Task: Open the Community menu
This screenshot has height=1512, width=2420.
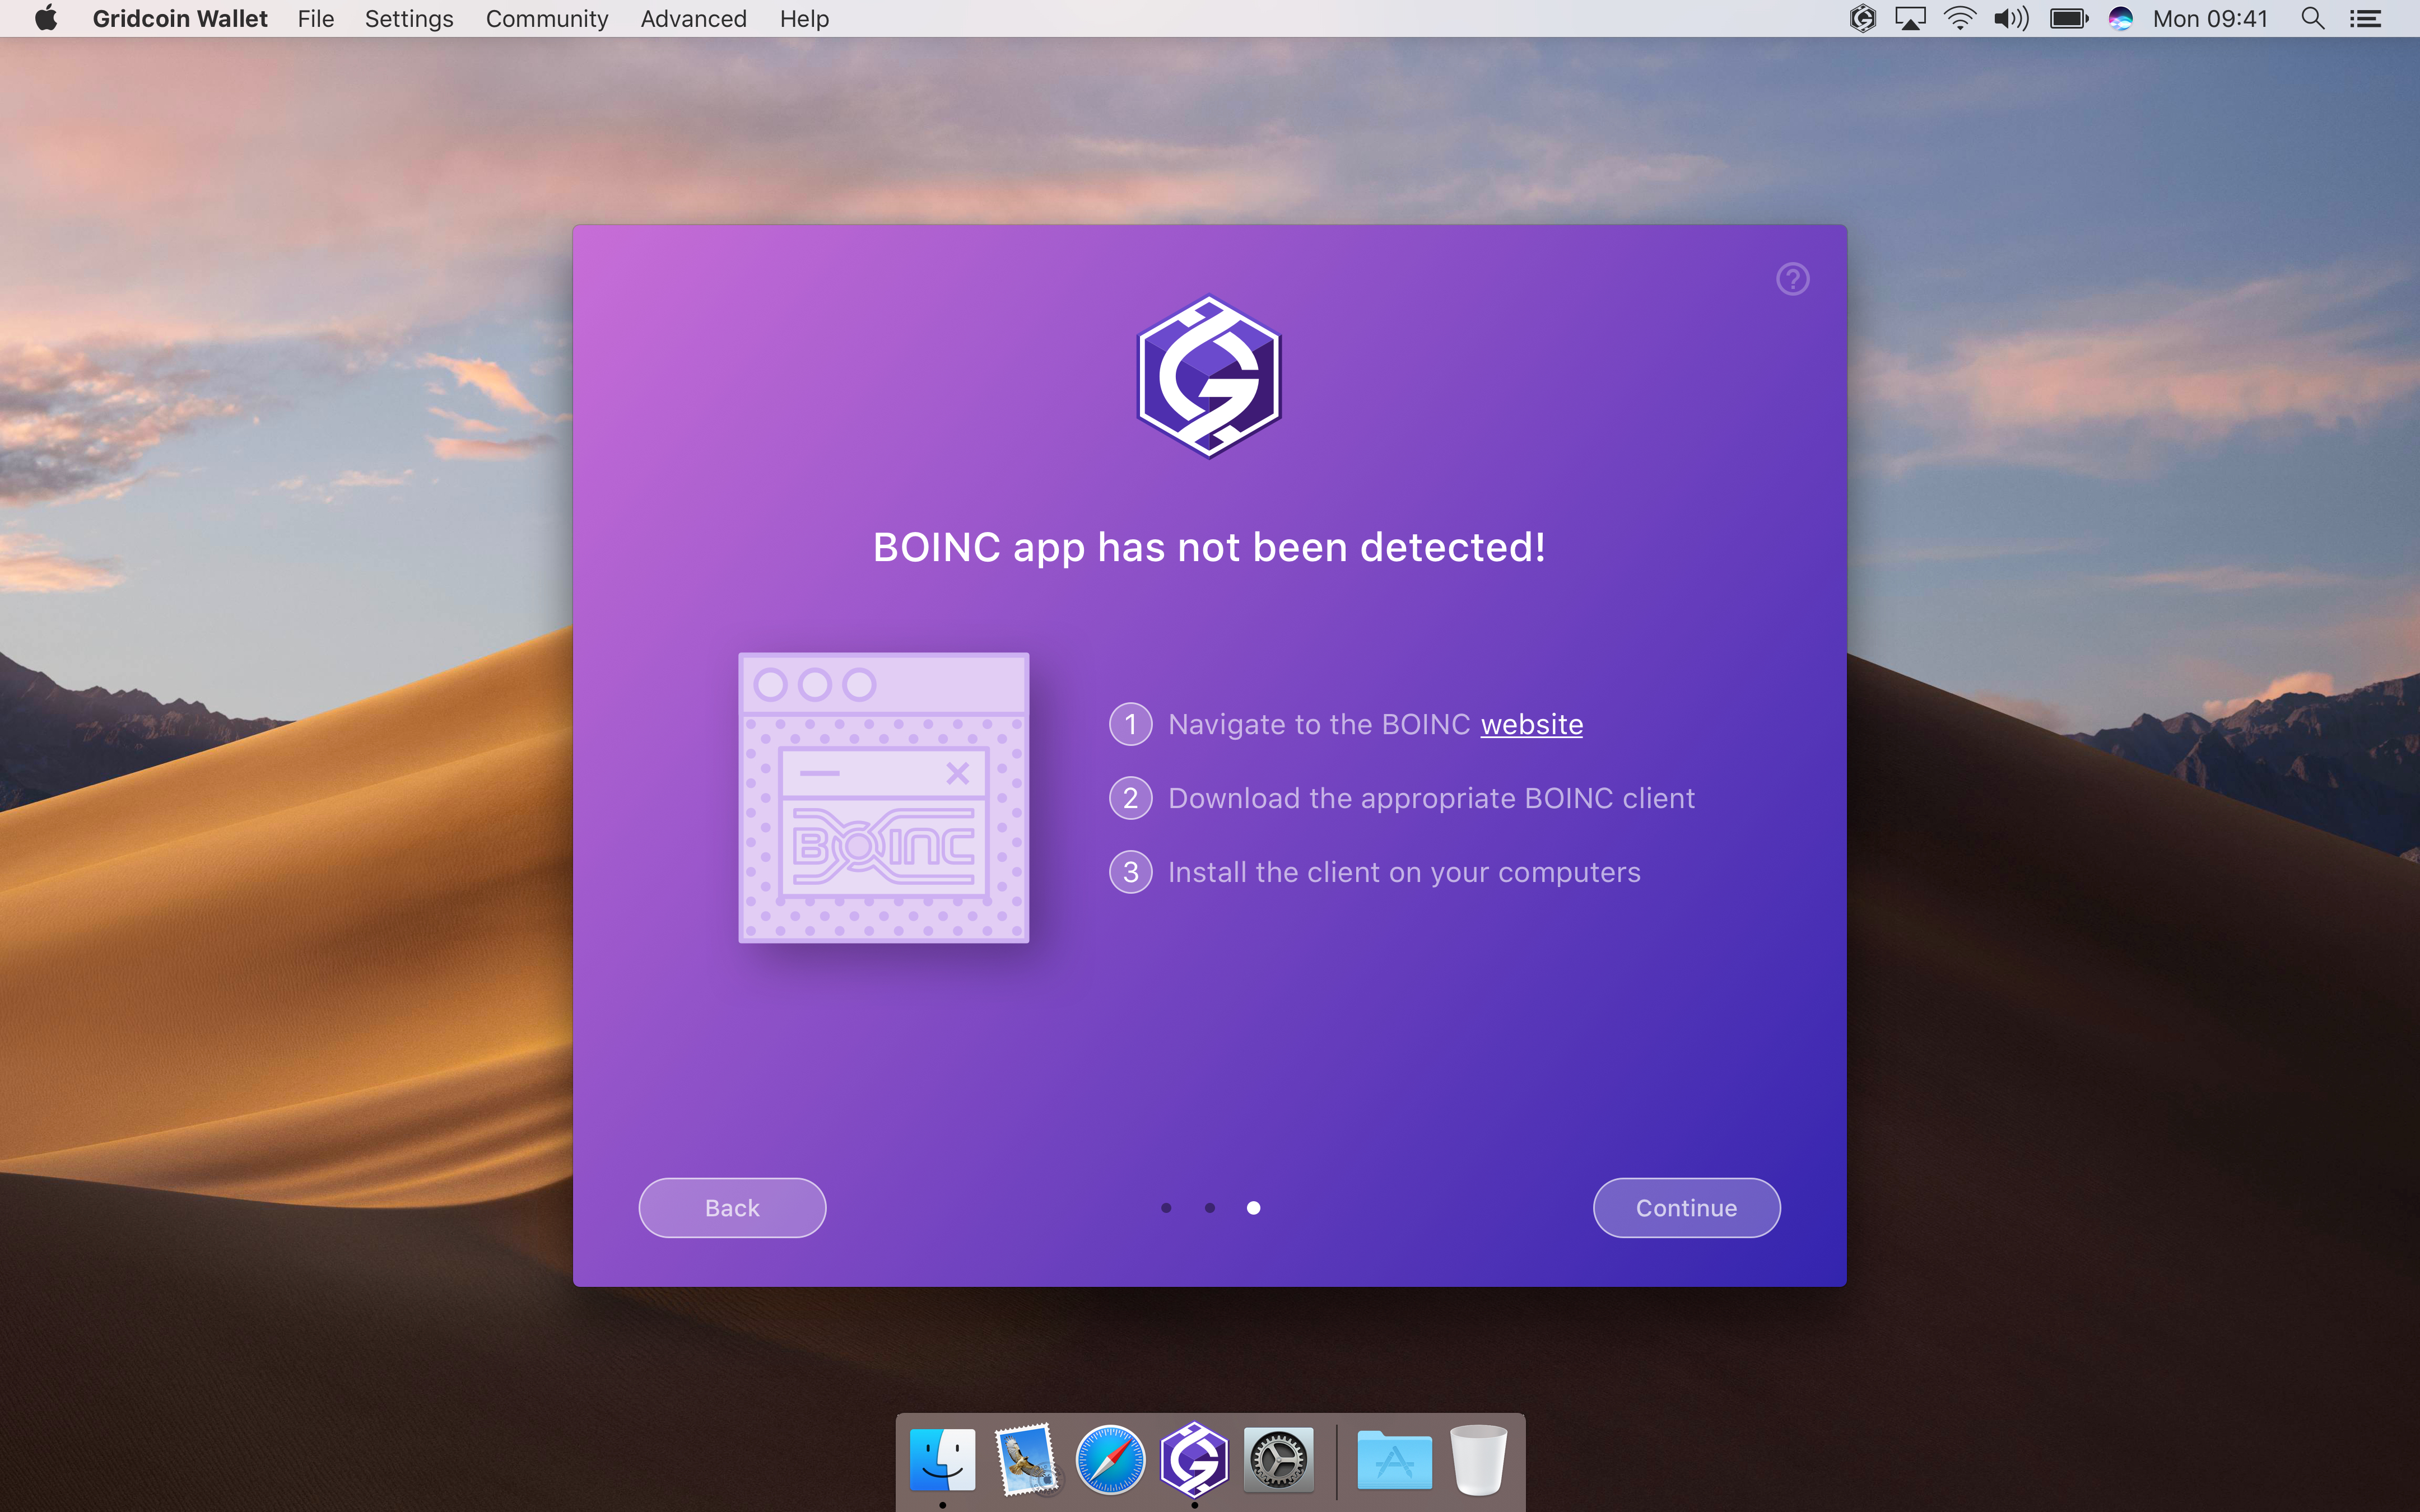Action: (547, 19)
